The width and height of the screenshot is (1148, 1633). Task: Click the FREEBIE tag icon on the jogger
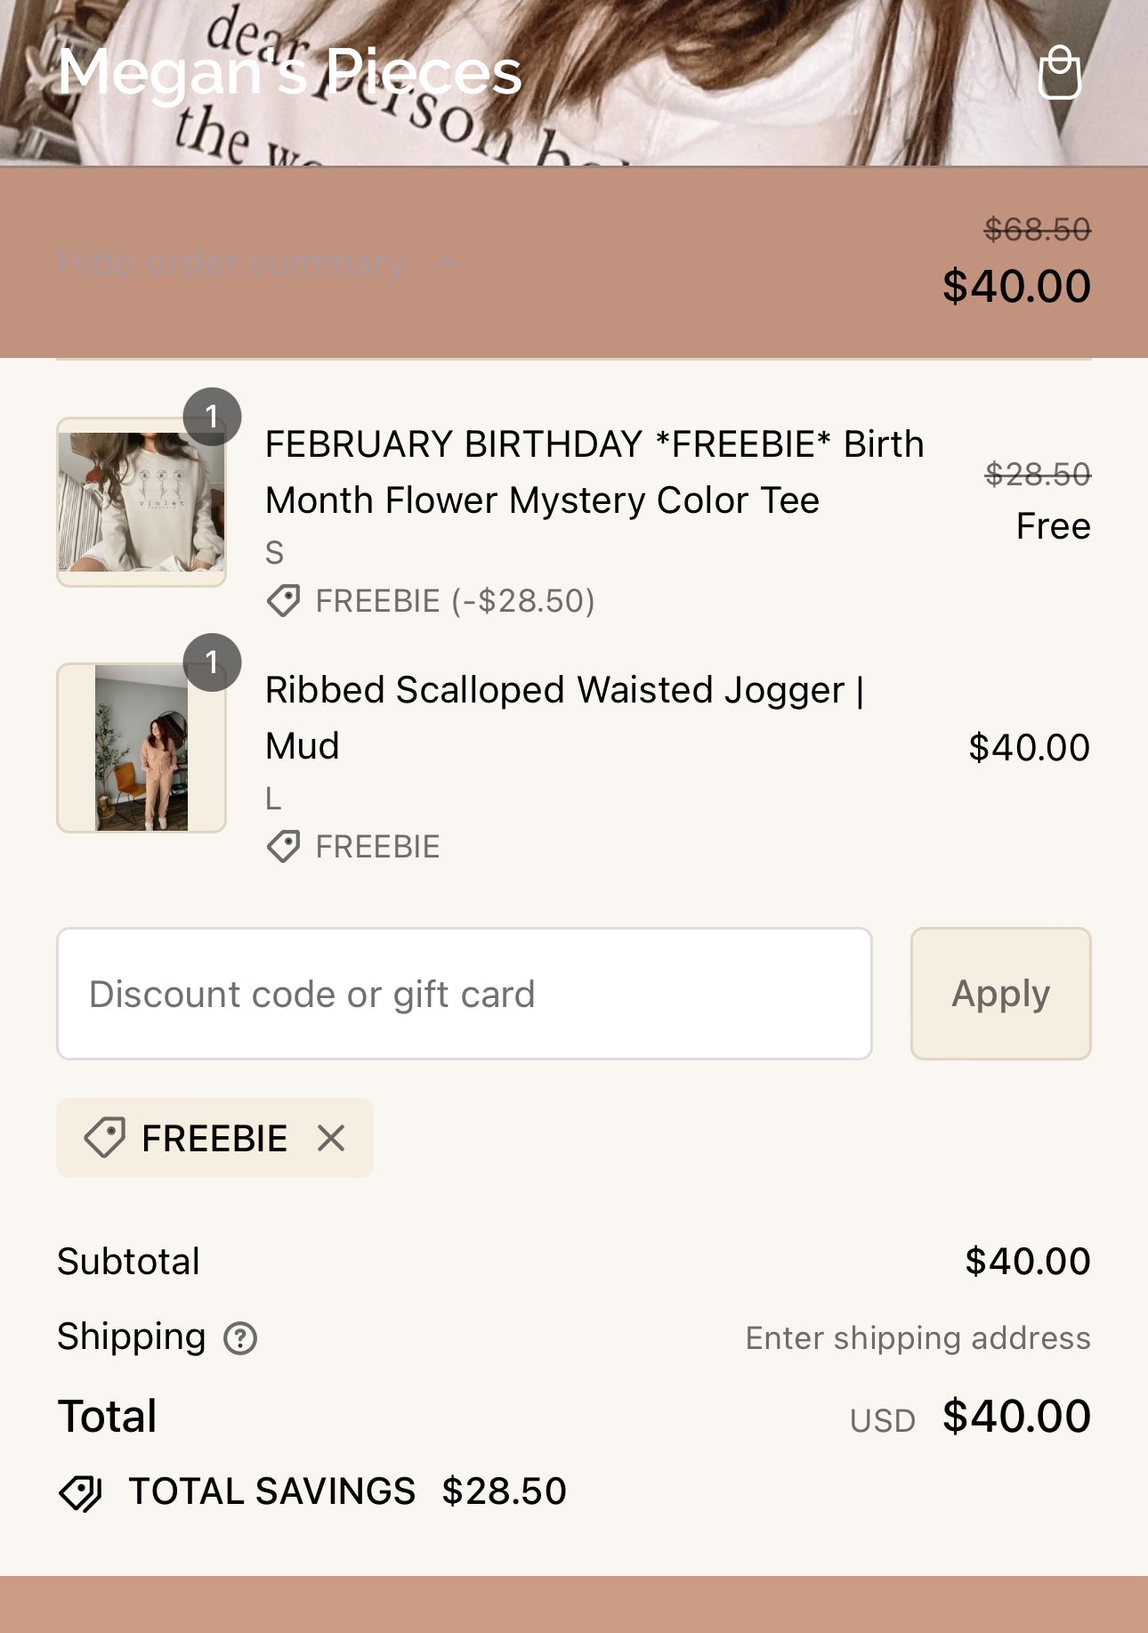point(284,847)
